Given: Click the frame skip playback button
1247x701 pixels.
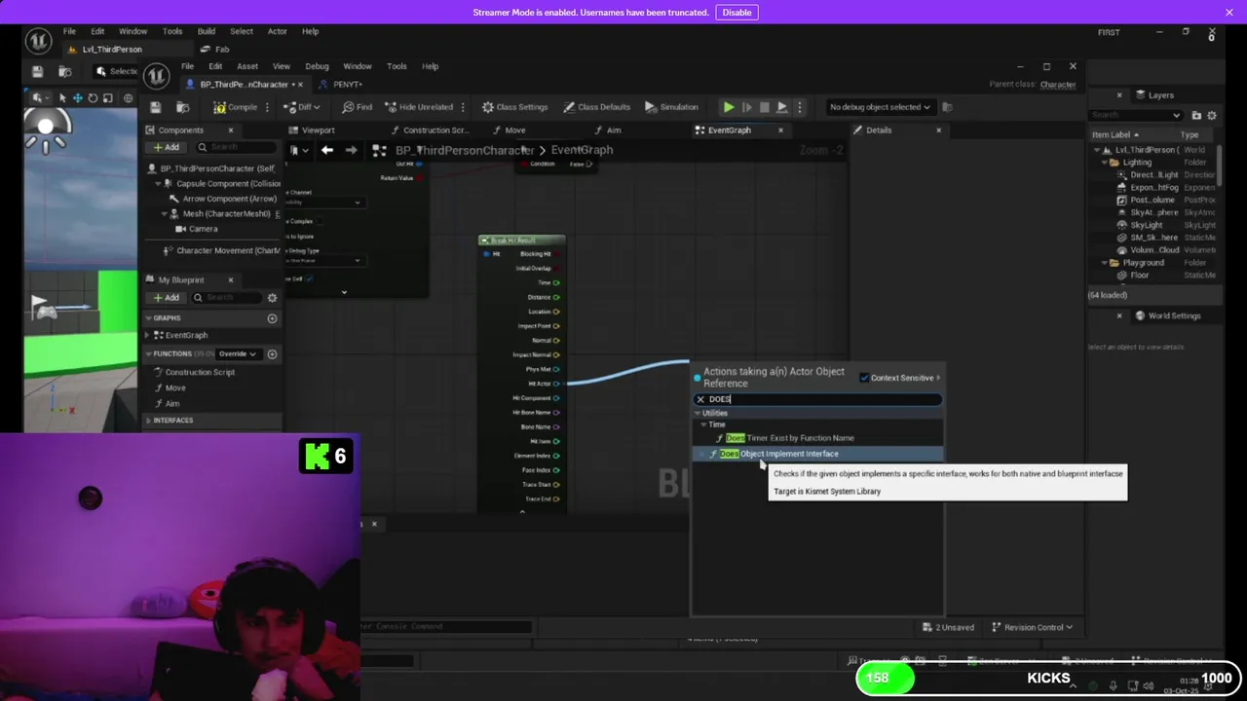Looking at the screenshot, I should [x=747, y=107].
